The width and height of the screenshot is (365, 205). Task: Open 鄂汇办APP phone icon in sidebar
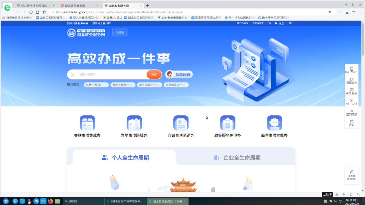(x=352, y=69)
